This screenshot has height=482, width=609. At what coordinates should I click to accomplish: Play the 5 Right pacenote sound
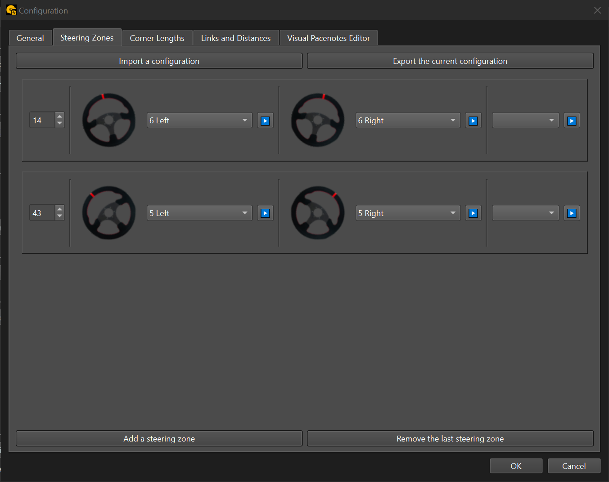point(473,213)
